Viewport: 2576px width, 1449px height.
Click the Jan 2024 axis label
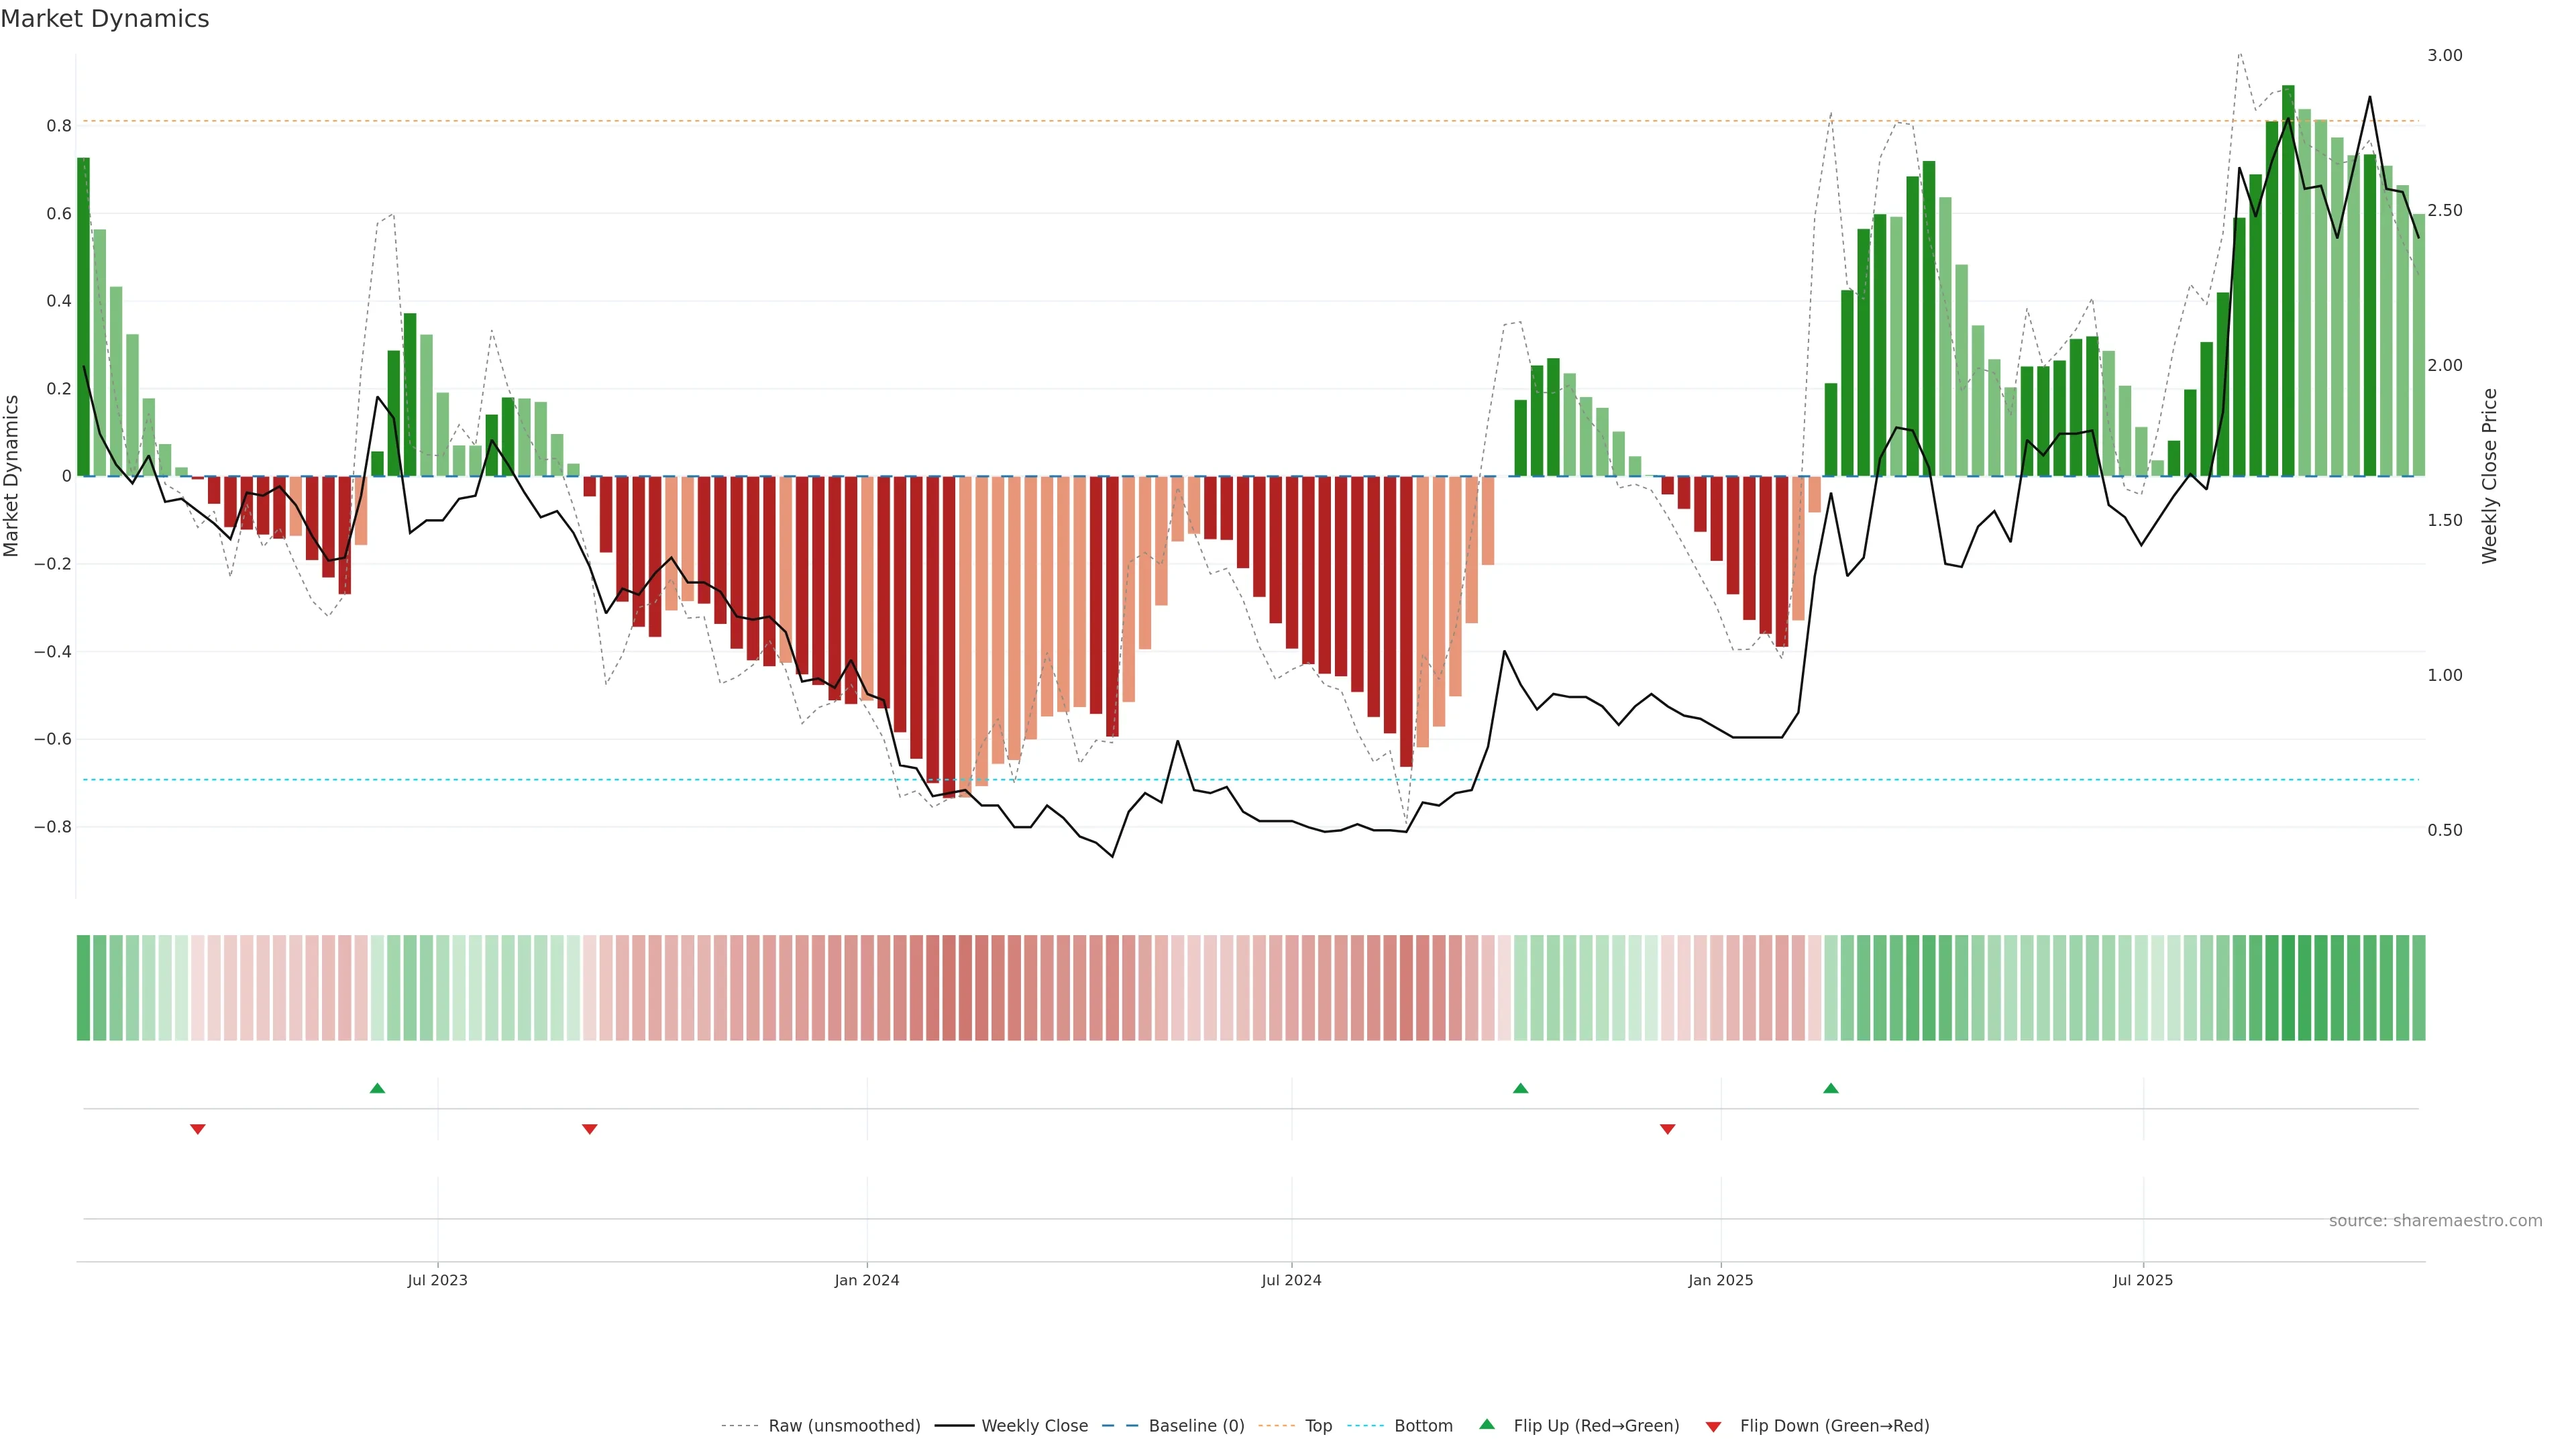tap(867, 1280)
